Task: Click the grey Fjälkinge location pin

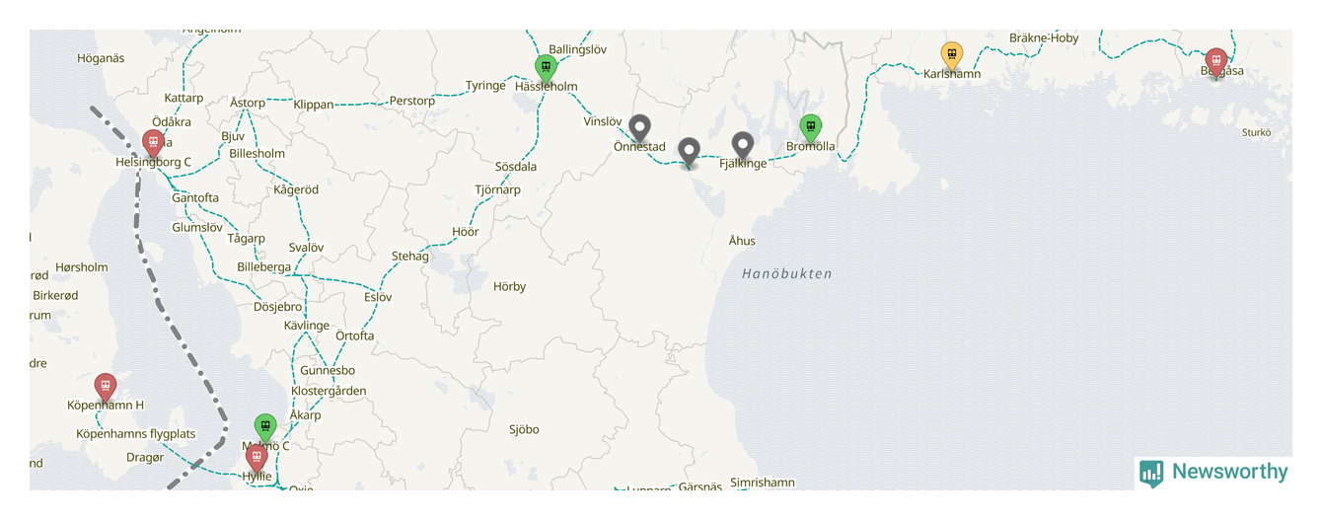Action: click(743, 146)
